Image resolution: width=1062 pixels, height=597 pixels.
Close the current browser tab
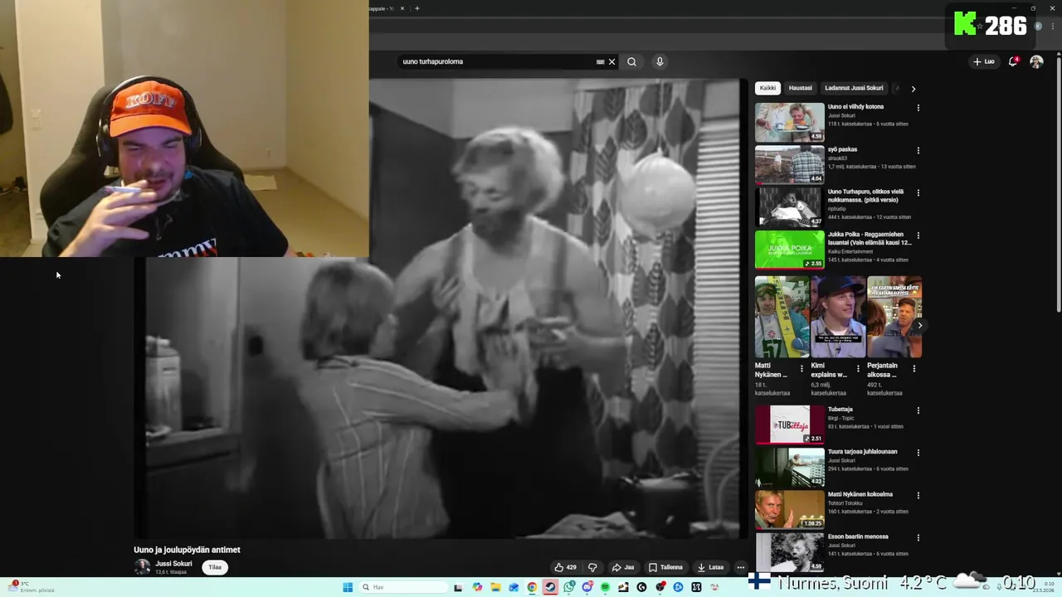[x=402, y=8]
